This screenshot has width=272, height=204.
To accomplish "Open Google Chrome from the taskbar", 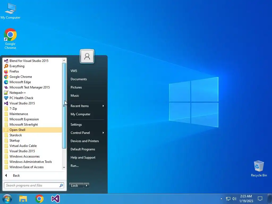I will pyautogui.click(x=39, y=199).
